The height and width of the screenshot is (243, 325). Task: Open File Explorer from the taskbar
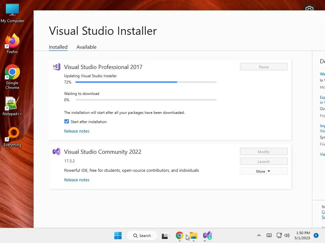coord(194,235)
